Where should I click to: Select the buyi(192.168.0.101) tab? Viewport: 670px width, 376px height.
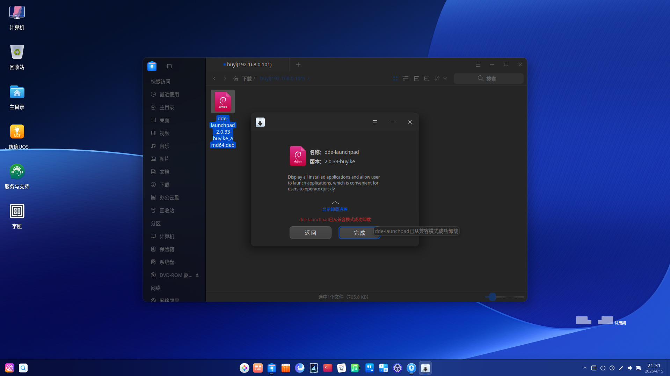pos(249,65)
